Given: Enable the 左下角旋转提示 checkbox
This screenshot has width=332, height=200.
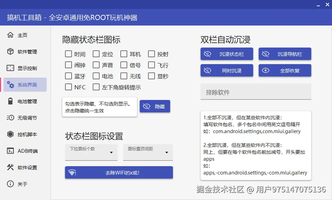Looking at the screenshot, I should 96,87.
